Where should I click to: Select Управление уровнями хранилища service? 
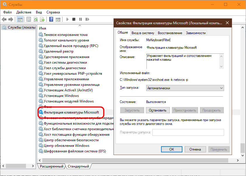[x=71, y=85]
